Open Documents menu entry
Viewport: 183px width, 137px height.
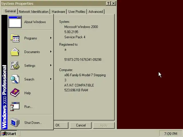coord(31,52)
